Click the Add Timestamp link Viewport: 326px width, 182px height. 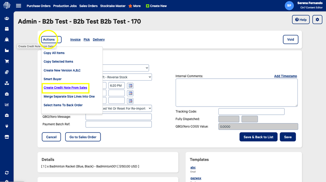[285, 76]
